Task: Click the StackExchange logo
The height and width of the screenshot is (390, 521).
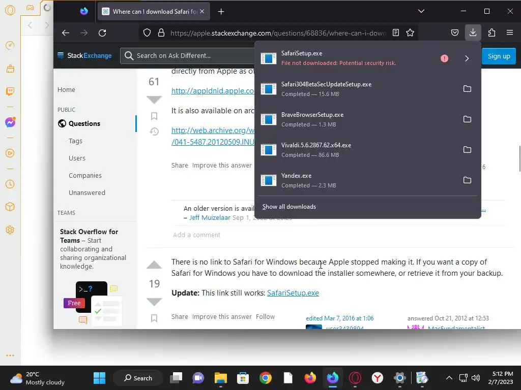Action: [84, 55]
